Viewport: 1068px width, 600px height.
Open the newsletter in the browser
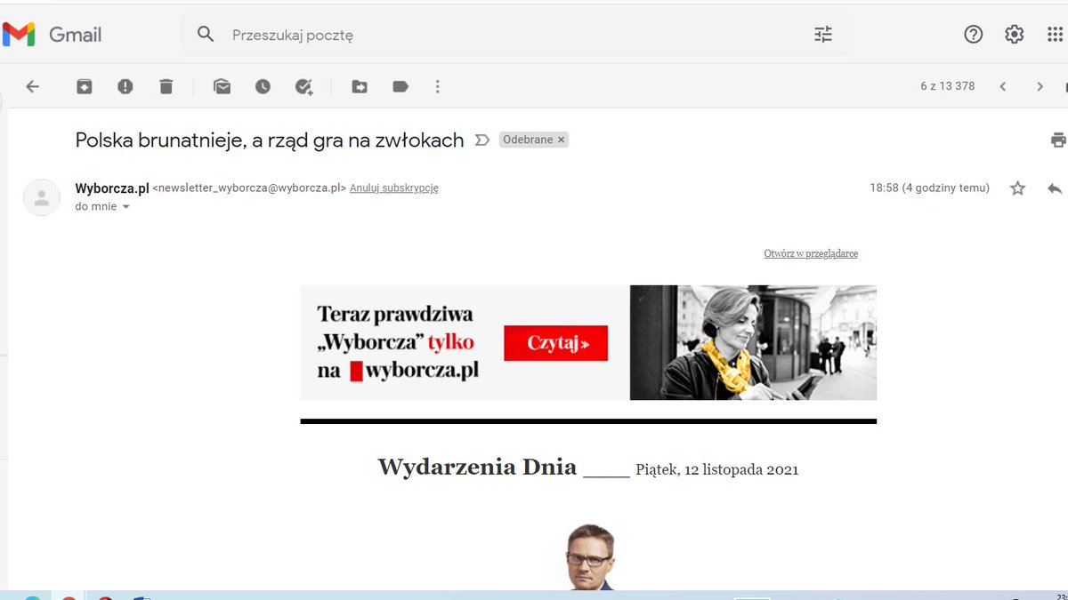pos(811,253)
